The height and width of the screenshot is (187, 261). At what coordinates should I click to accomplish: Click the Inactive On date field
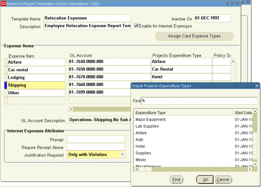[x=212, y=18]
